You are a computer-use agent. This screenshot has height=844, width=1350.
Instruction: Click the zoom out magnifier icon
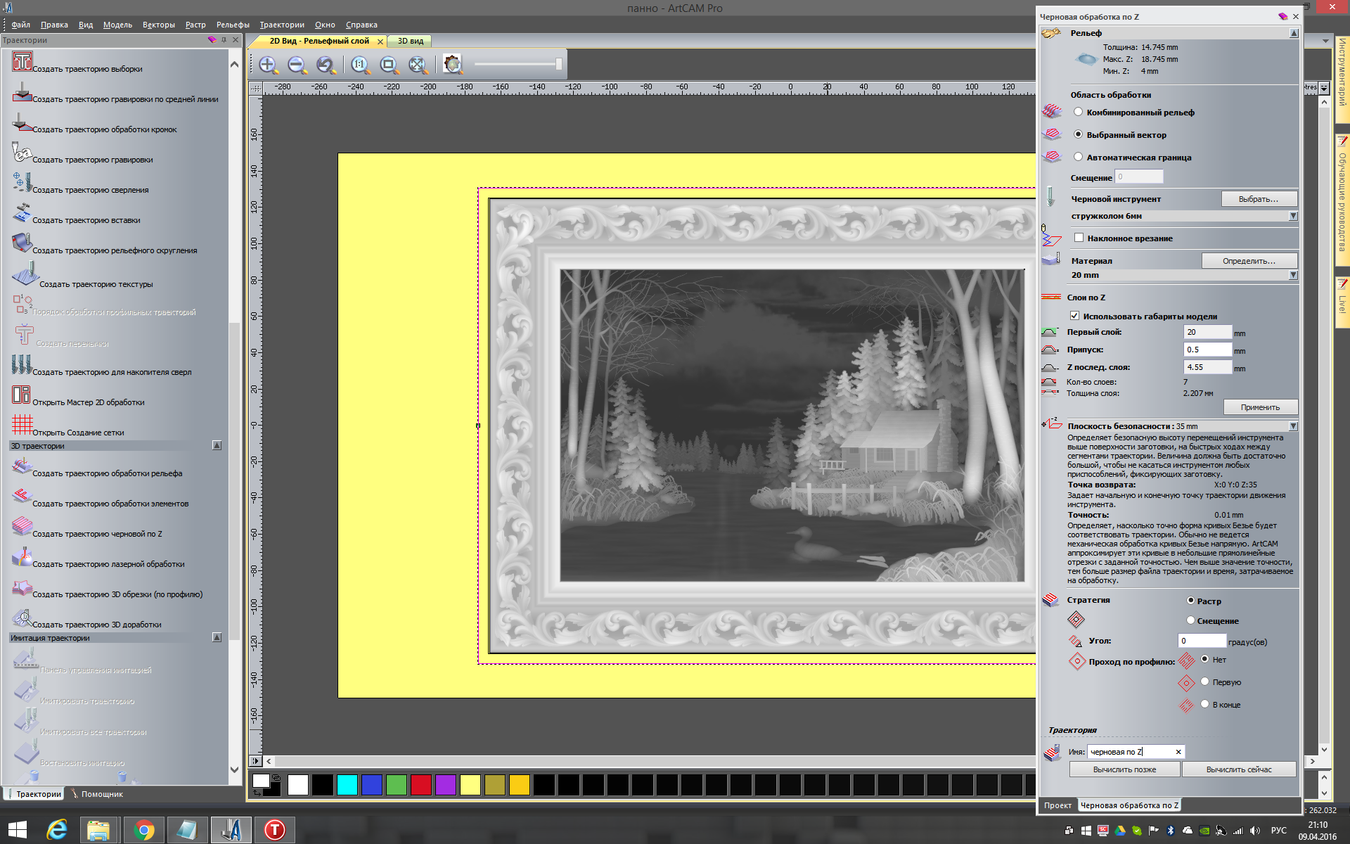point(297,65)
